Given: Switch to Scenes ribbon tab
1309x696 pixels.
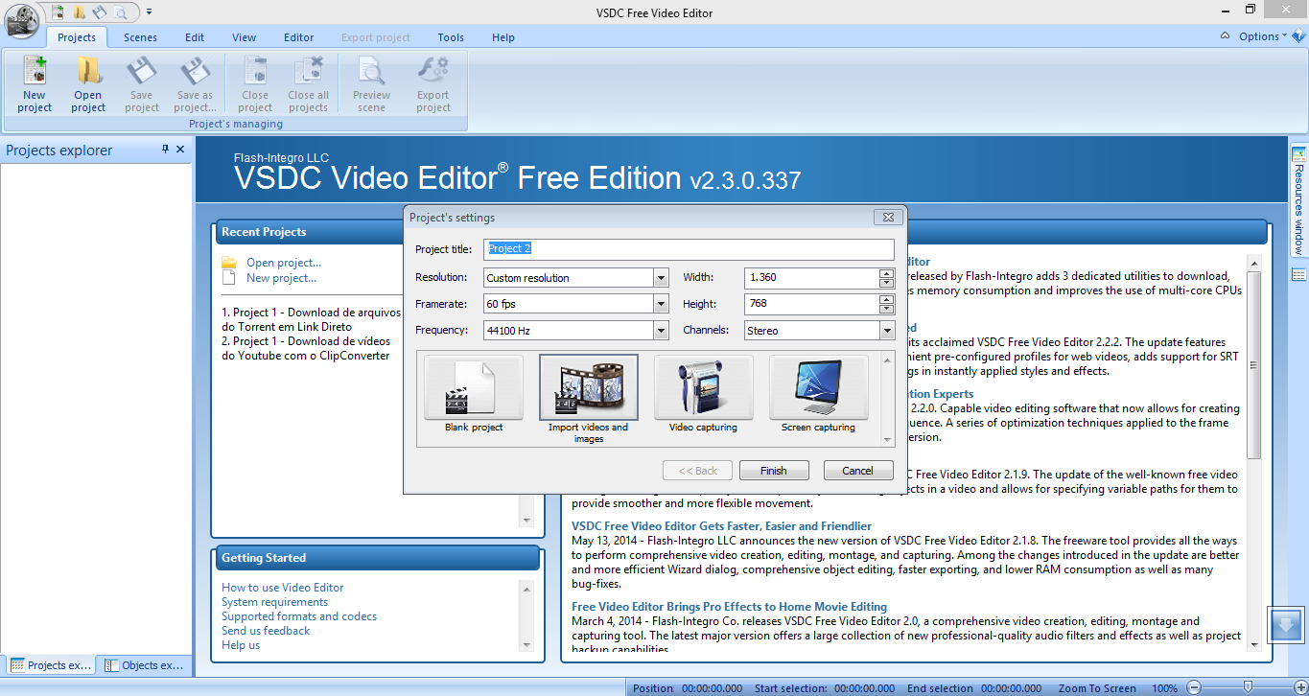Looking at the screenshot, I should point(140,37).
